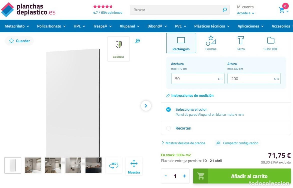This screenshot has height=188, width=293.
Task: Click the Muestra sample icon
Action: (134, 166)
